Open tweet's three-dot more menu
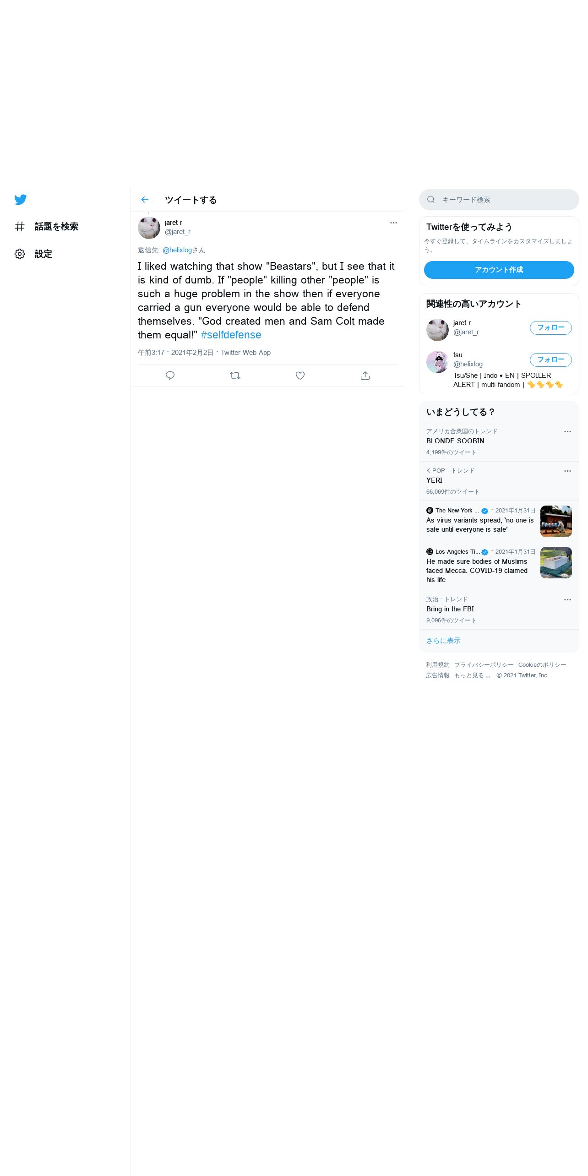 (x=393, y=223)
